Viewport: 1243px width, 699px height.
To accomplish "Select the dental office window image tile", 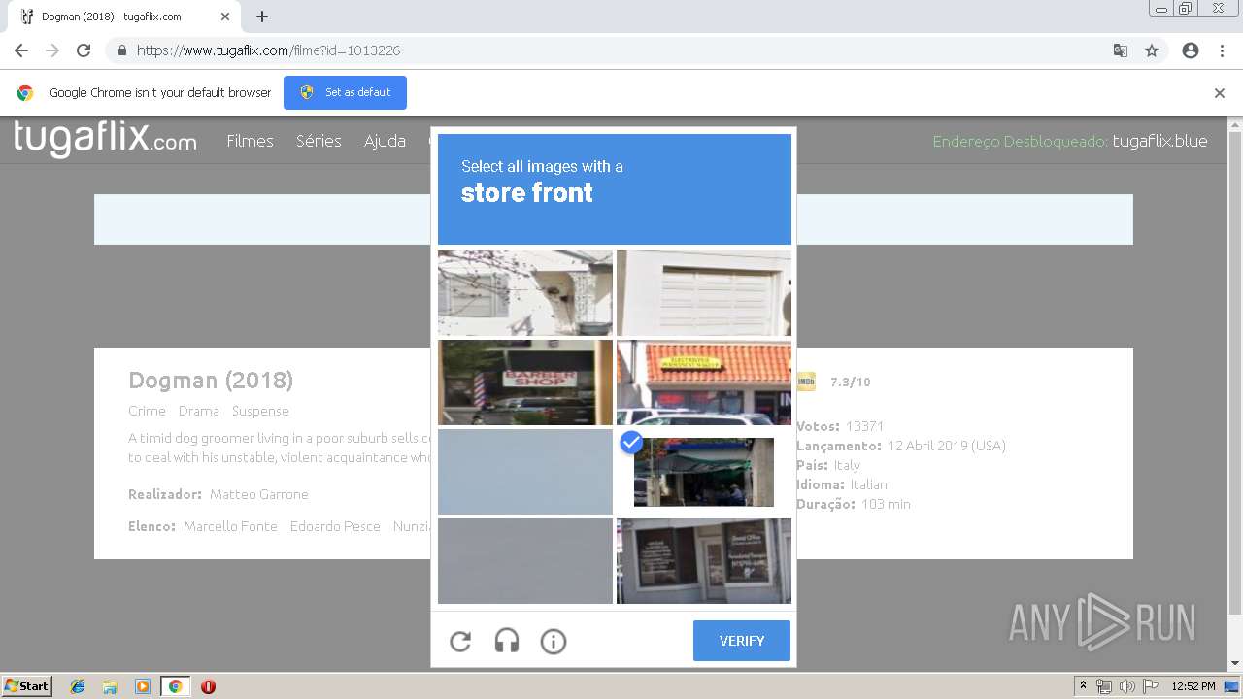I will coord(704,561).
